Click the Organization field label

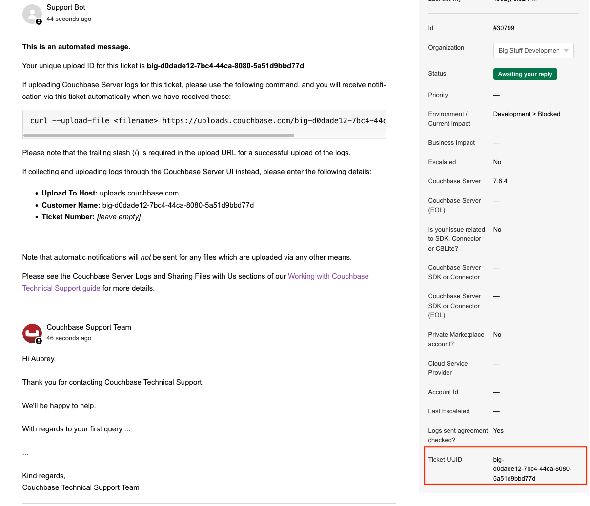446,48
